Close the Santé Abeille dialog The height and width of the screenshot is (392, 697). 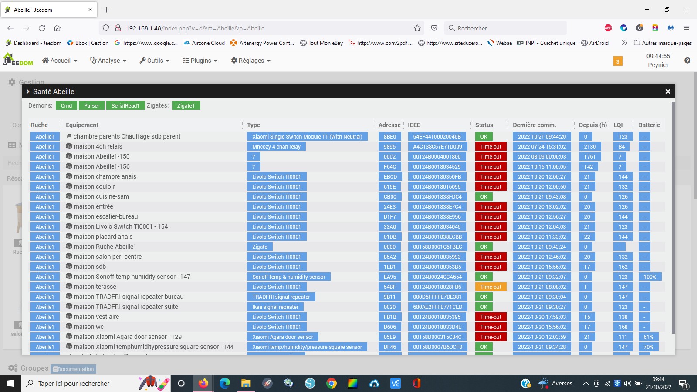click(x=668, y=91)
